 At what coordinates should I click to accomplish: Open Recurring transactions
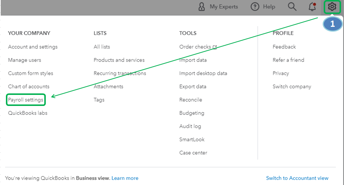coord(120,73)
